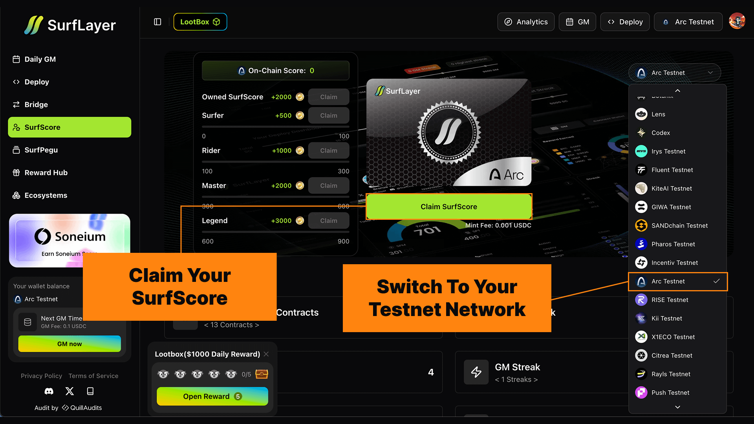Toggle the sidebar panel icon
Viewport: 754px width, 424px height.
[x=157, y=22]
